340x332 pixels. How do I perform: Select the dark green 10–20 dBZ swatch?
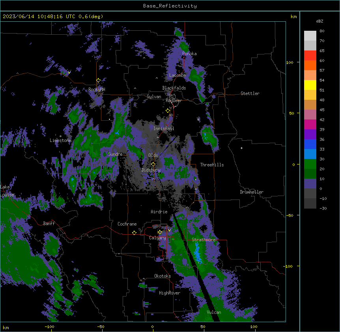310,174
